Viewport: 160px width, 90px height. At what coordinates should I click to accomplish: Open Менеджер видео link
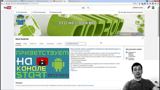click(x=56, y=12)
